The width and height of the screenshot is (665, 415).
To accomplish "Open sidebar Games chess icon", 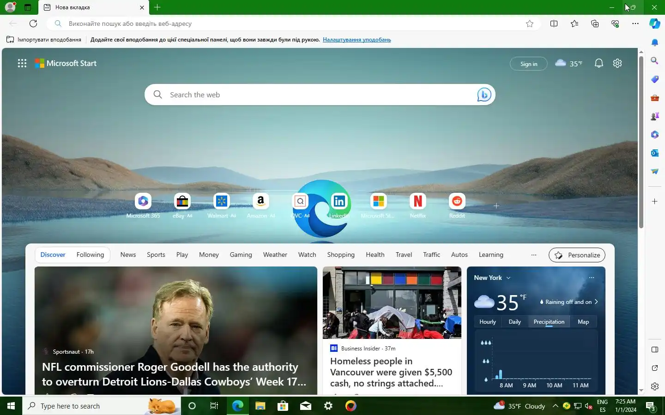I will (655, 116).
